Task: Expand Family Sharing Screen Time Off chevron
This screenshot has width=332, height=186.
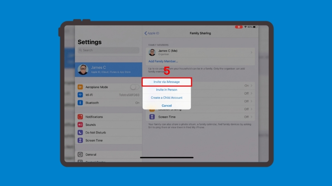Action: (x=251, y=117)
